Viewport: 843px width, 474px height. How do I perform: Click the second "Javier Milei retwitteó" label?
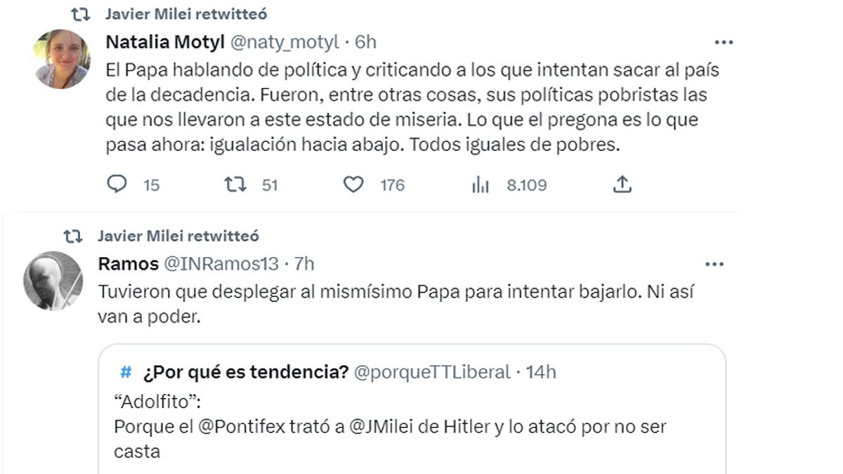pos(178,235)
